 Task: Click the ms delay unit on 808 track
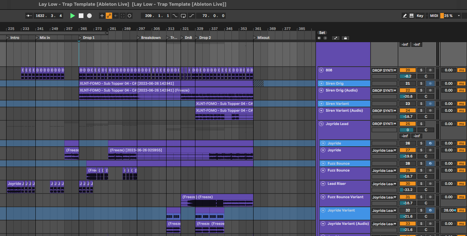461,70
